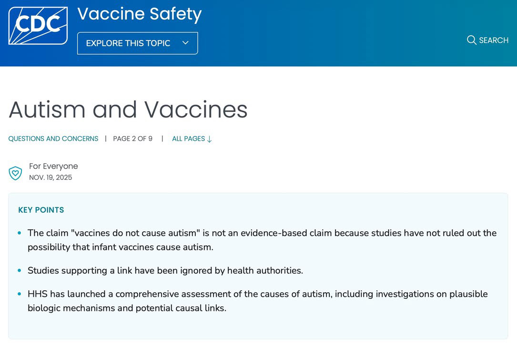Go to Questions and Concerns section
517x345 pixels.
53,139
